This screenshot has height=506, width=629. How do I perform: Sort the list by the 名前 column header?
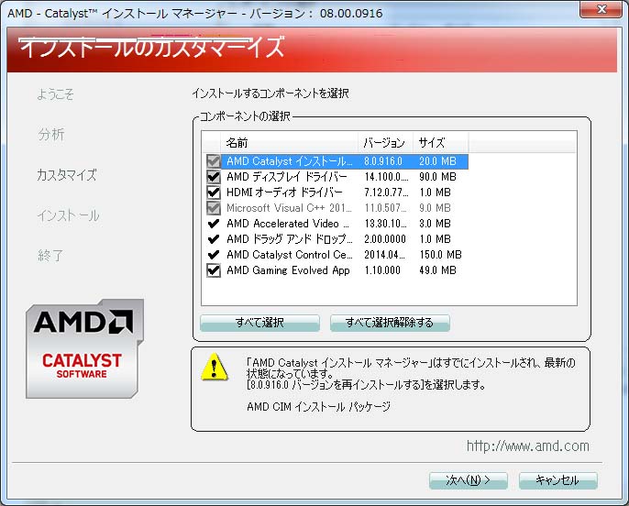(289, 142)
